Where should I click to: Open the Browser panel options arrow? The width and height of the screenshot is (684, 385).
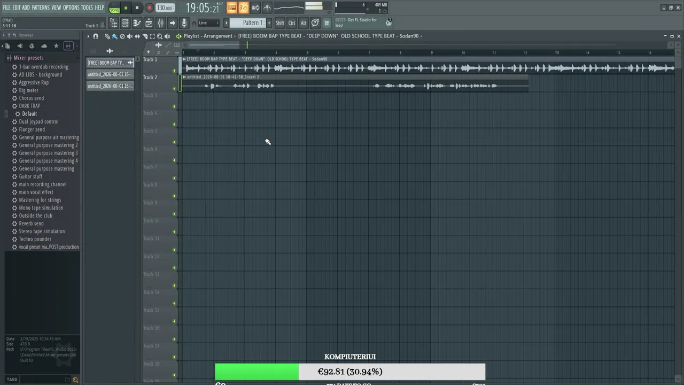click(4, 35)
